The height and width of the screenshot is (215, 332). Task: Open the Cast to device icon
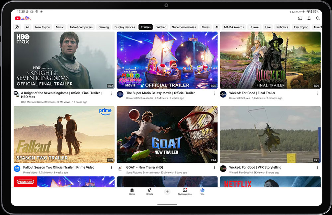point(300,18)
